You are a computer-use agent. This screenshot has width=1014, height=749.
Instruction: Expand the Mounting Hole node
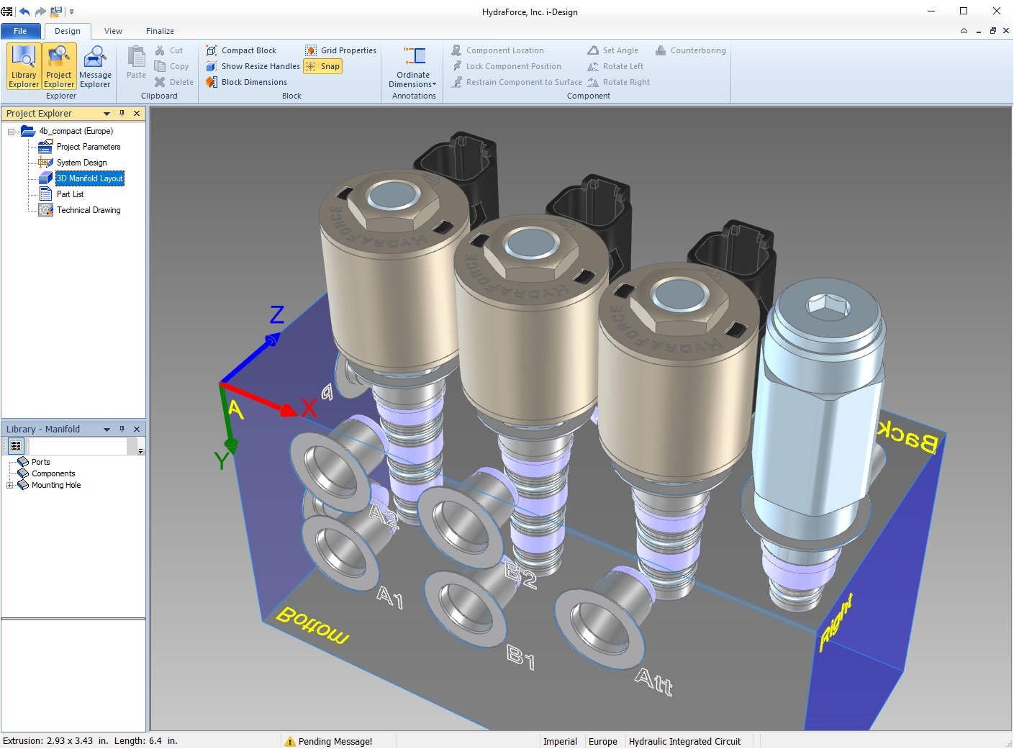10,486
